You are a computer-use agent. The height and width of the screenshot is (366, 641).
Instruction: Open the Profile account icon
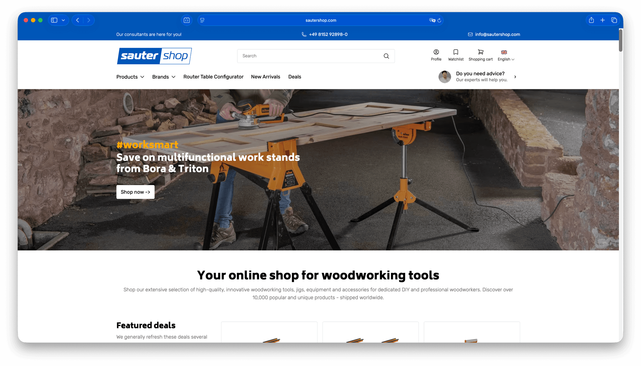coord(436,52)
